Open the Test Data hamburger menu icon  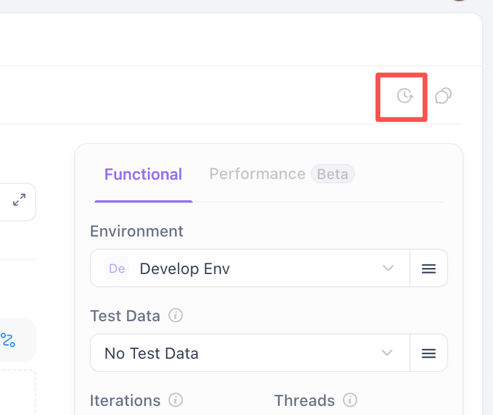click(429, 353)
